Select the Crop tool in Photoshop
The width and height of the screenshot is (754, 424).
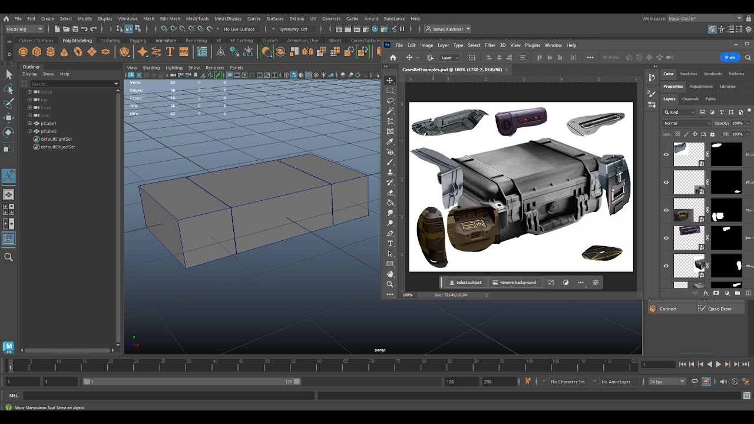(x=390, y=121)
